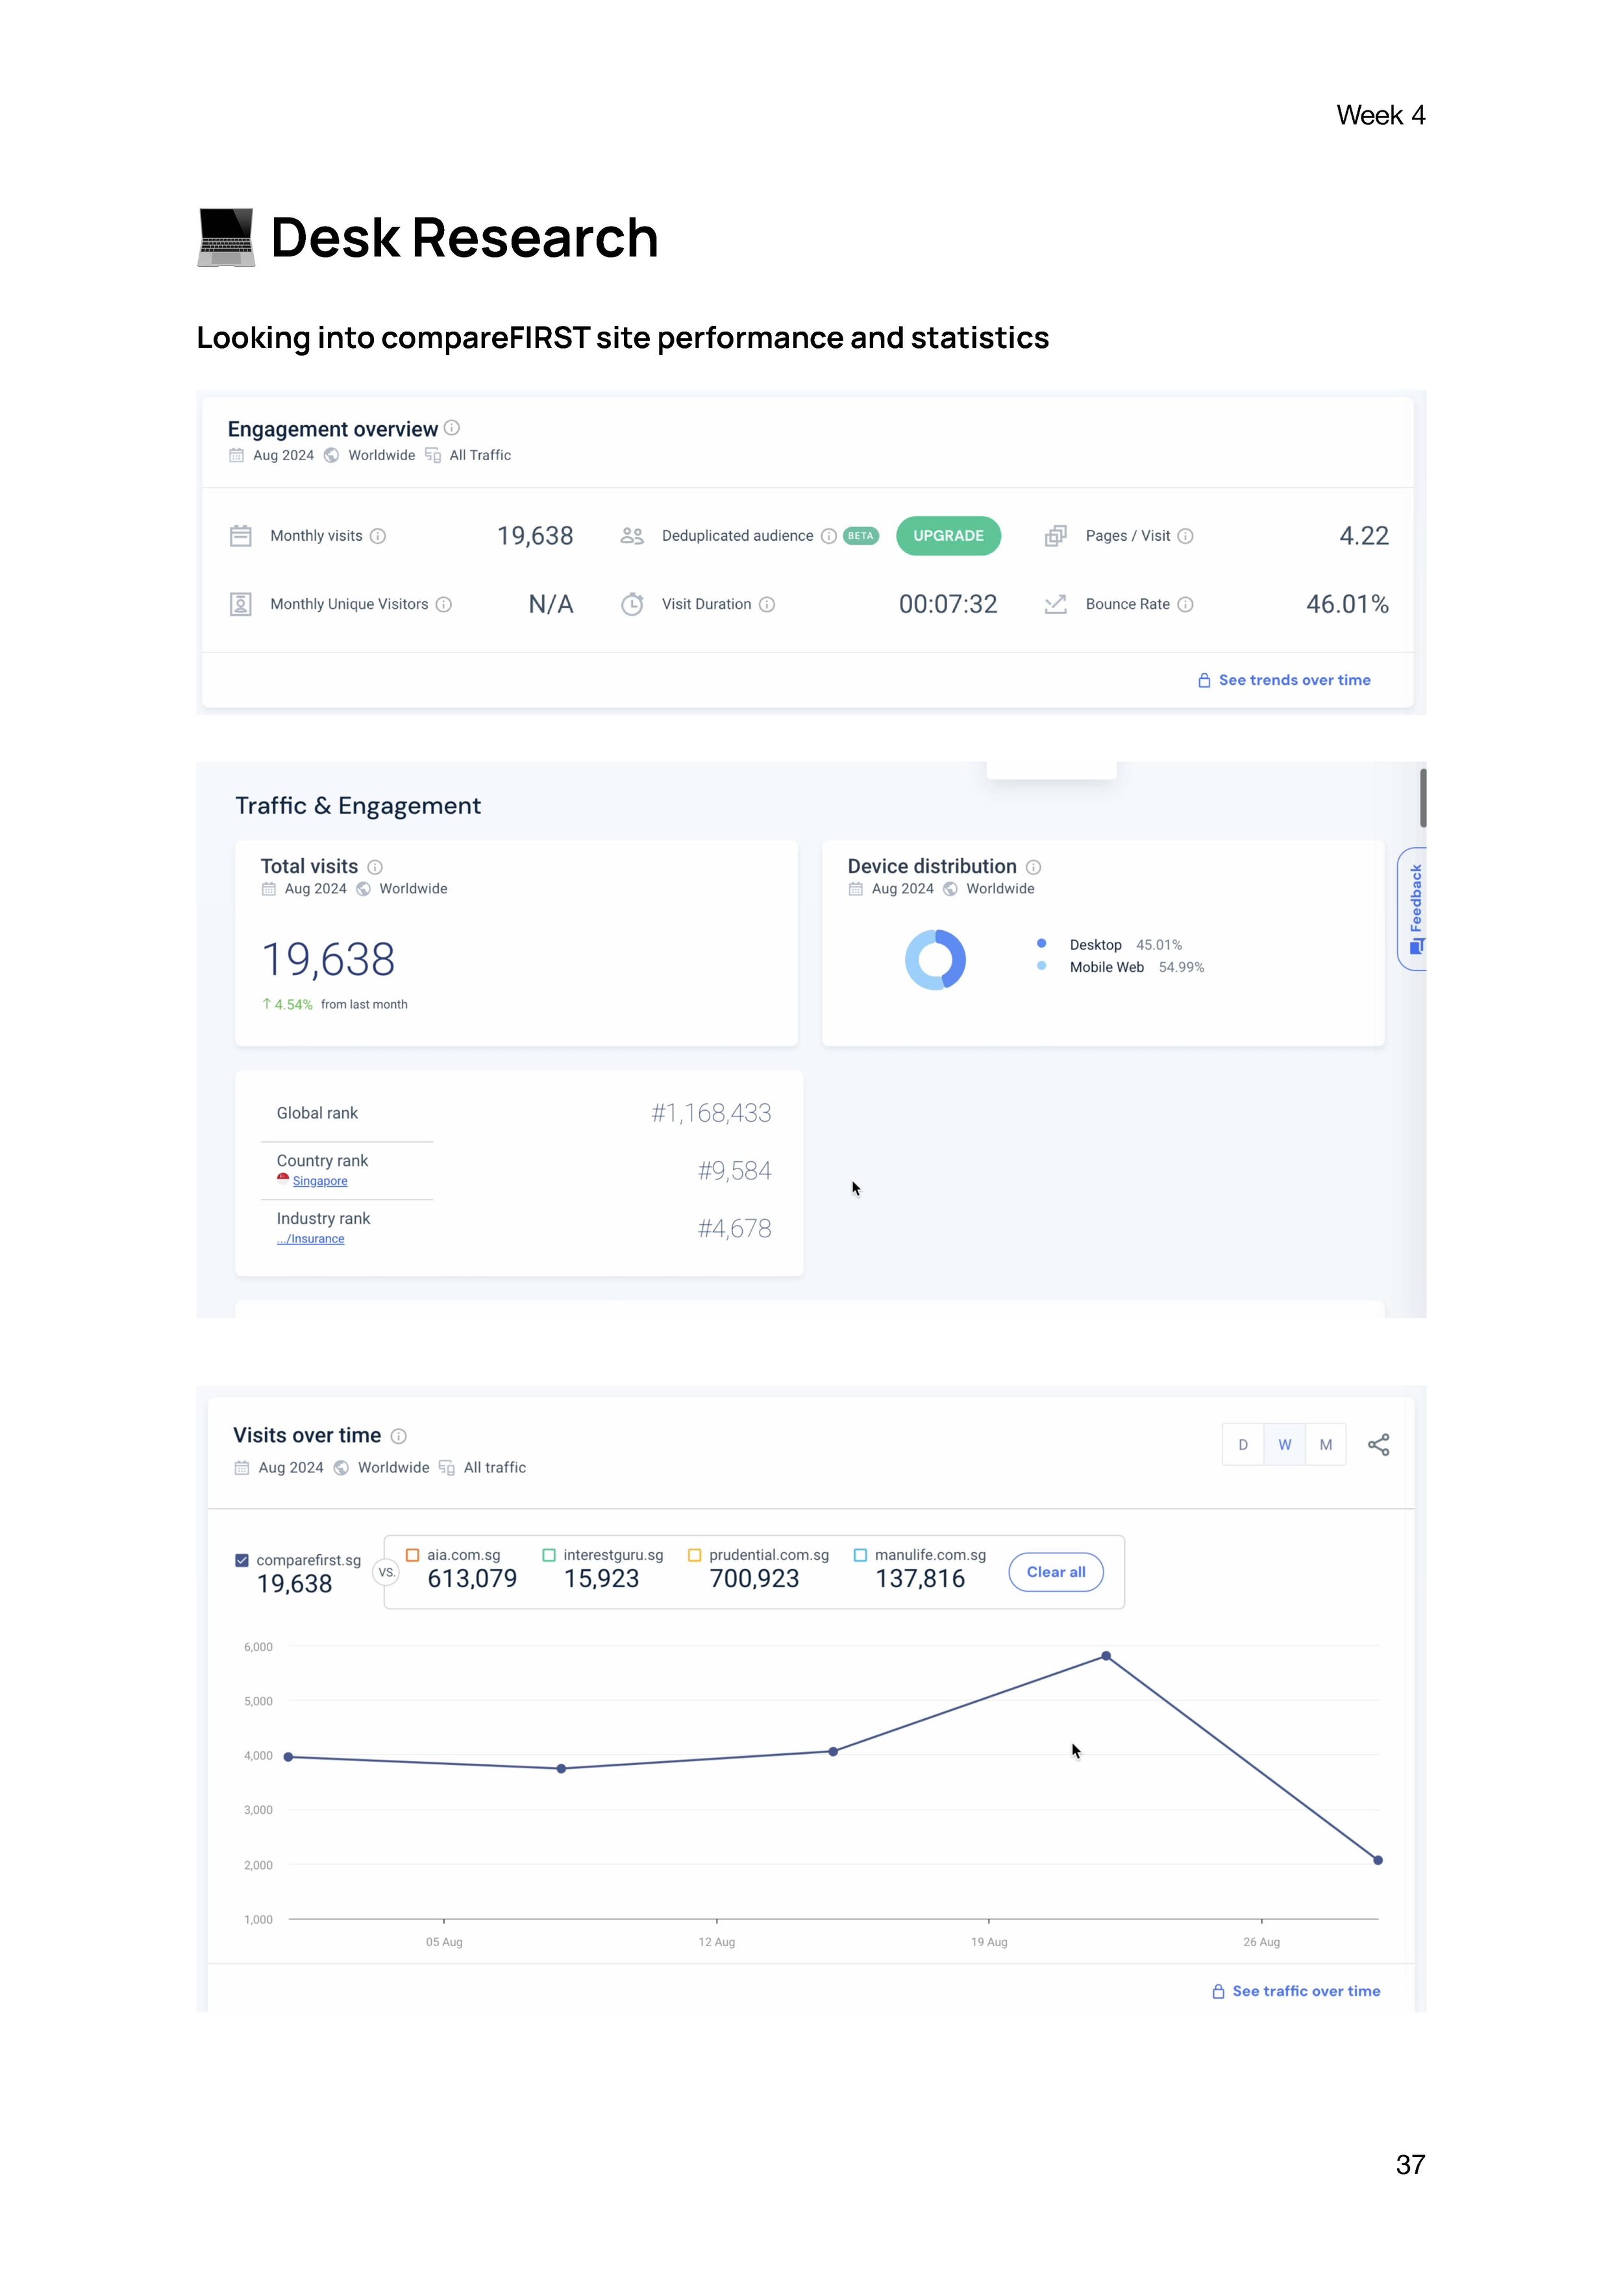Viewport: 1623px width, 2296px height.
Task: Click the UPGRADE button
Action: [x=948, y=536]
